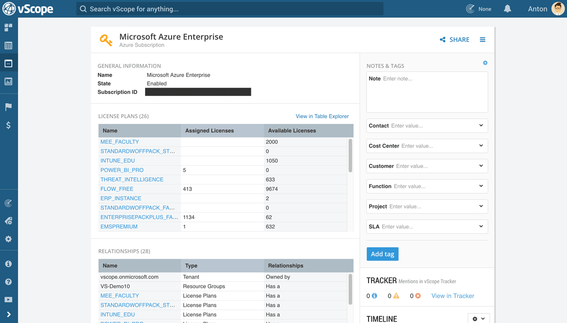Click the Anton user avatar
This screenshot has height=323, width=567.
click(x=558, y=9)
